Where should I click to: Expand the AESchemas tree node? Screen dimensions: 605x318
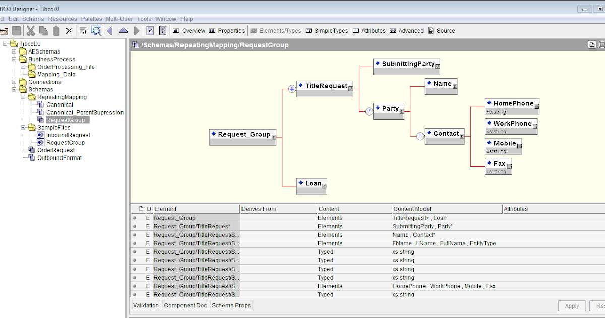(13, 51)
